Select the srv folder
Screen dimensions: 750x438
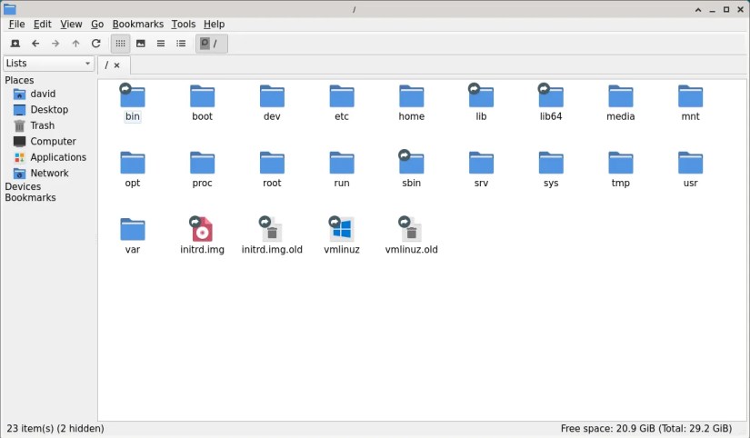(481, 169)
